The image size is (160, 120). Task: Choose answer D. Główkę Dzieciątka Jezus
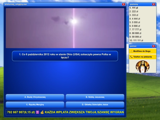click(x=95, y=105)
